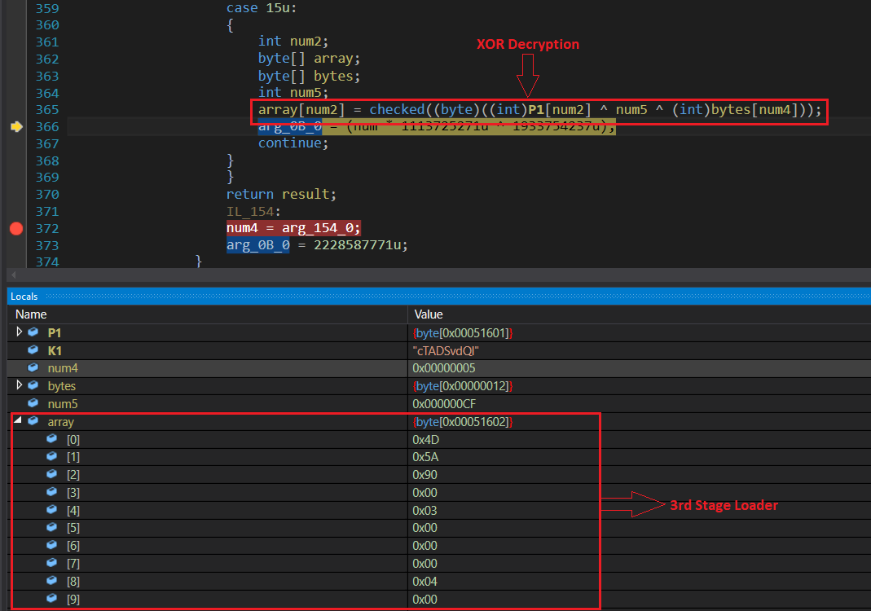Viewport: 871px width, 611px height.
Task: Select value 0x03 of element [4]
Action: (425, 511)
